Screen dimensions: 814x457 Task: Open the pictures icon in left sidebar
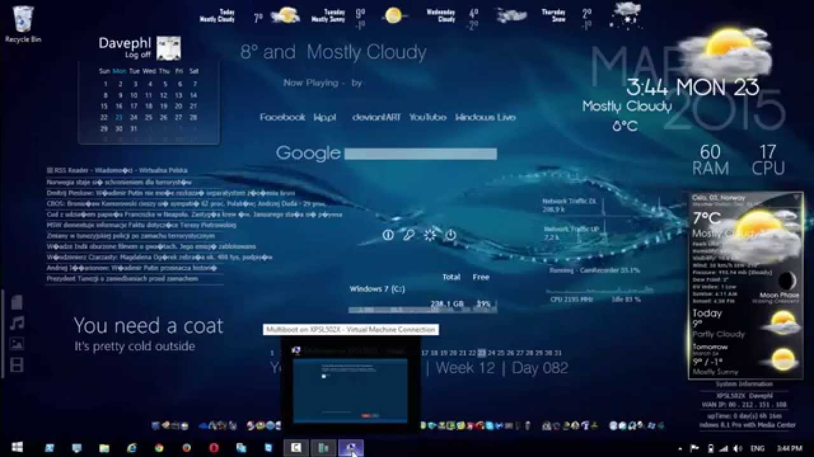pyautogui.click(x=17, y=344)
